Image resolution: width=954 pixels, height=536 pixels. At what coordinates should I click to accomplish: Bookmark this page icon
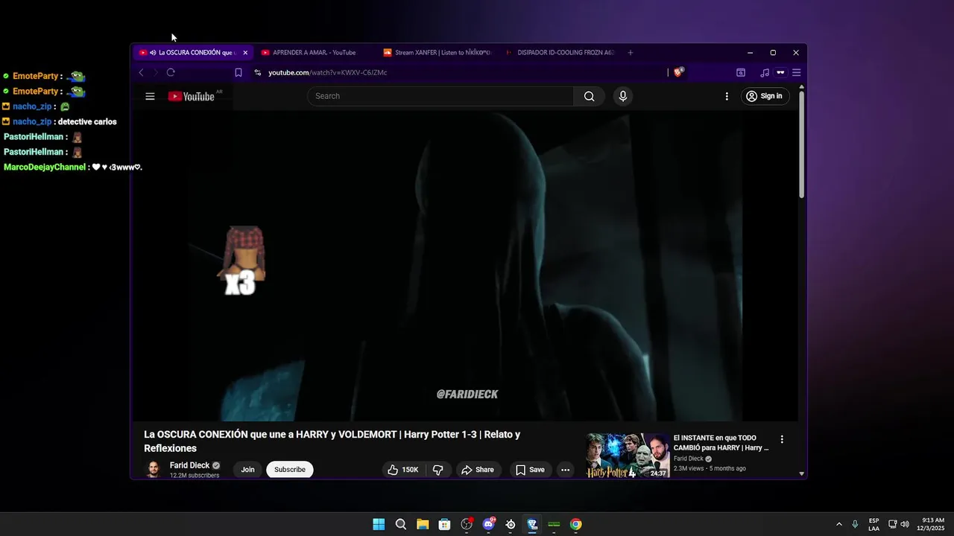(238, 72)
